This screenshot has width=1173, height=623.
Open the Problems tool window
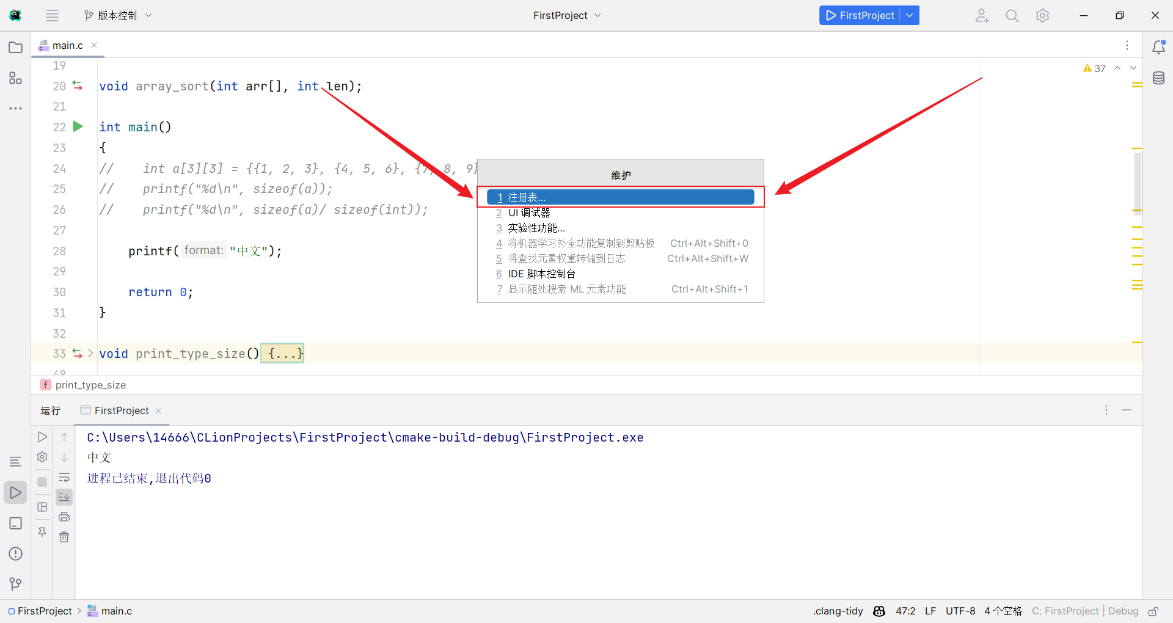[15, 554]
